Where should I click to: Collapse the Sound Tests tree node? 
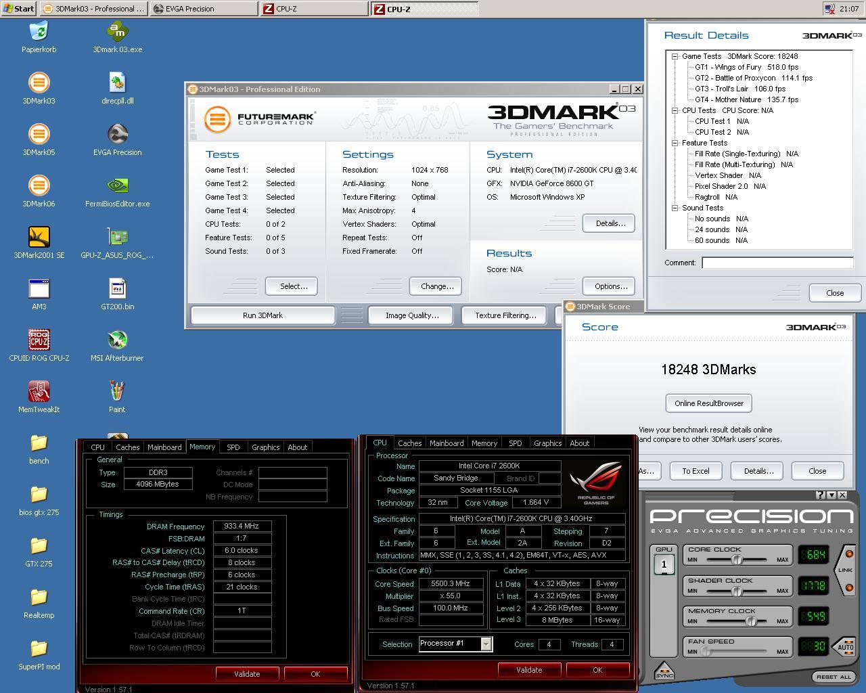pos(675,208)
